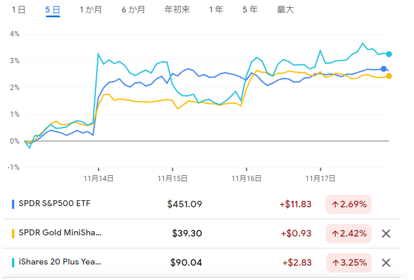Screen dimensions: 414x280
Task: Click the blue SPDR S&P500 color marker
Action: (x=13, y=204)
